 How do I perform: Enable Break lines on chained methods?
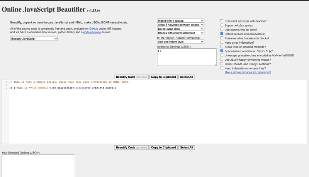click(222, 46)
